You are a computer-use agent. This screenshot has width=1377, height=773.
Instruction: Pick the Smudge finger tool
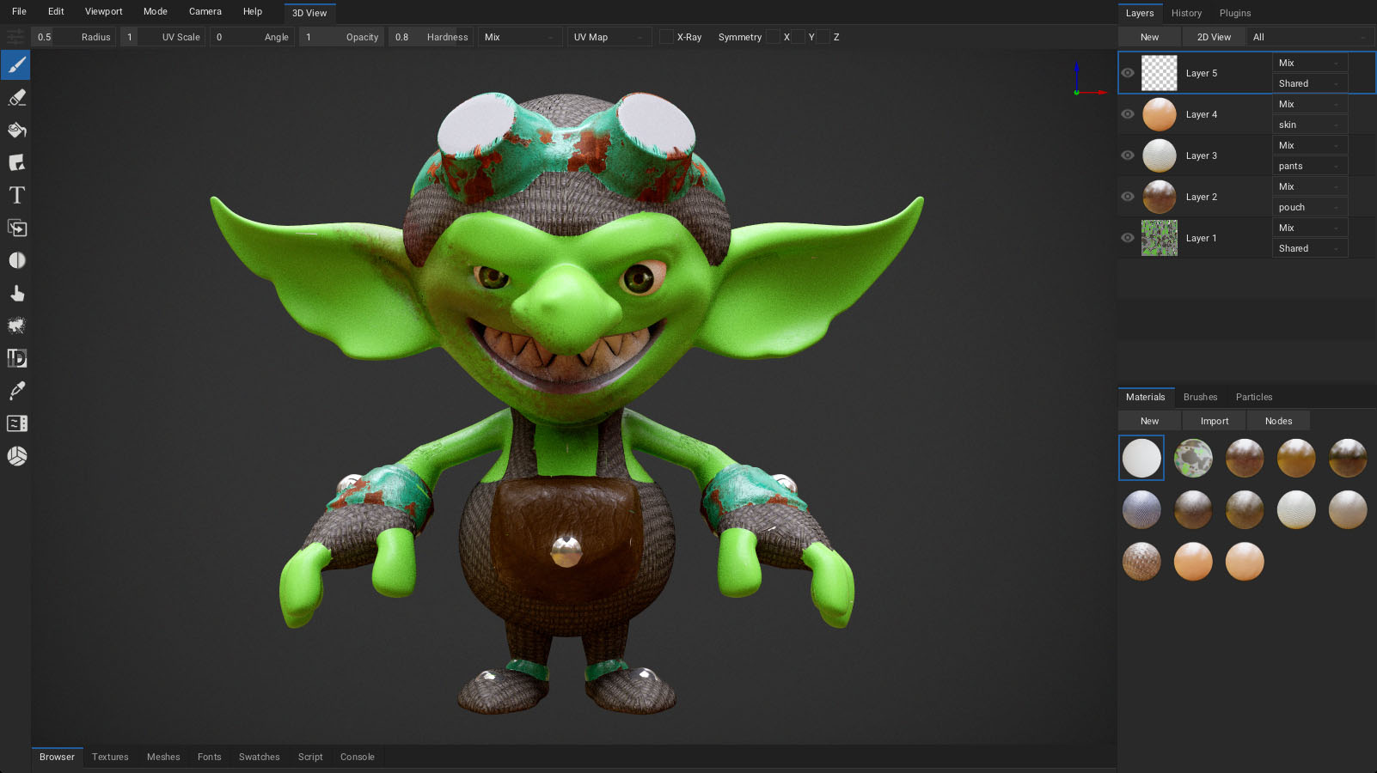pos(16,294)
